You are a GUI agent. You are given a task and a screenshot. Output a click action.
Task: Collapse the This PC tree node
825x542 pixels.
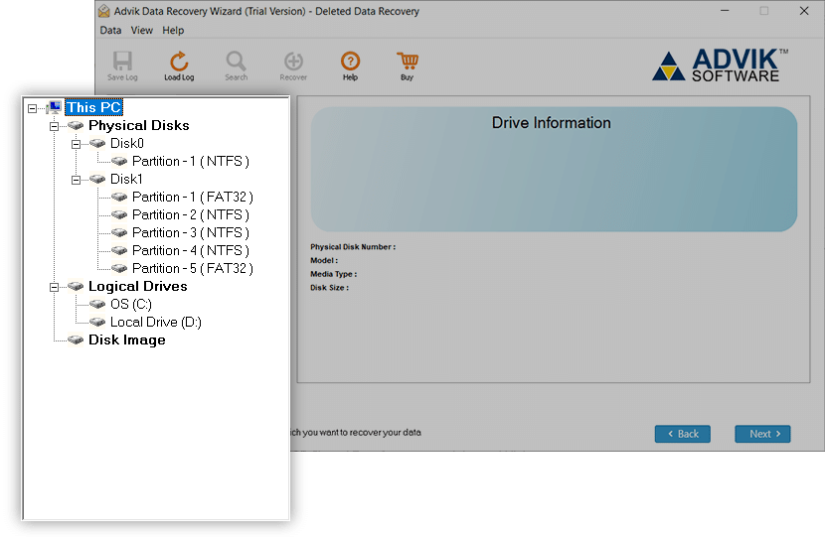(32, 108)
